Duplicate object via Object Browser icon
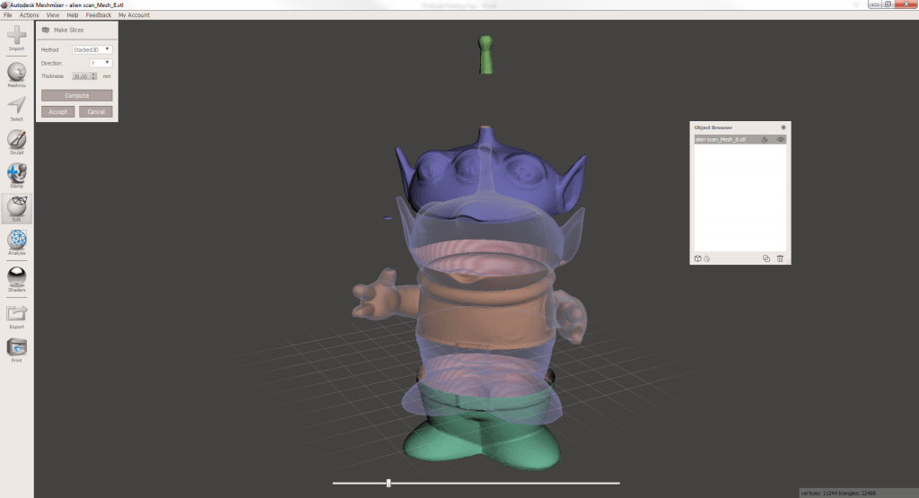This screenshot has height=498, width=919. point(766,258)
